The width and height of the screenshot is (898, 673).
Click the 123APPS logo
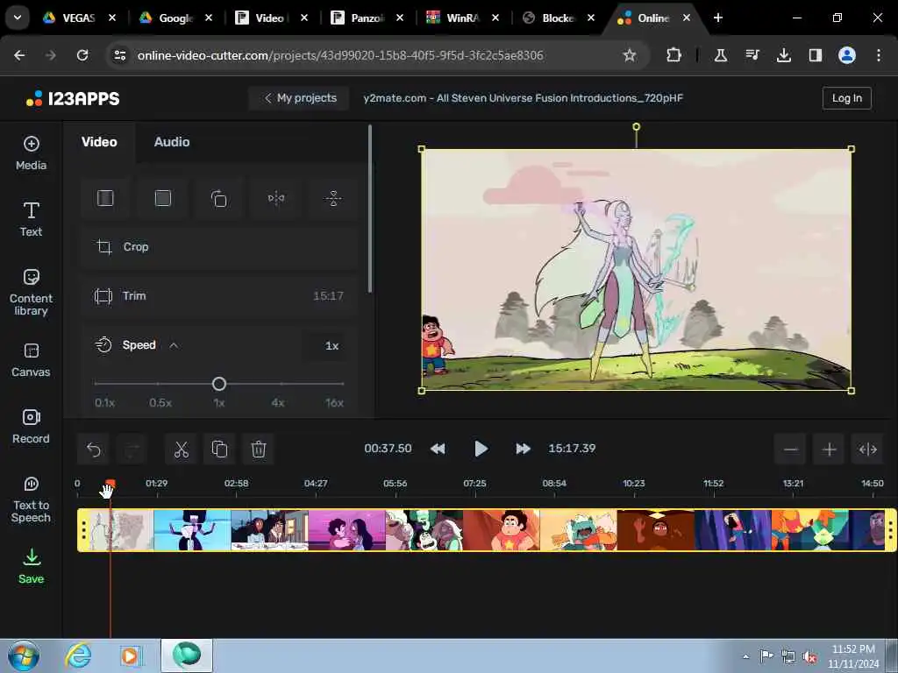pyautogui.click(x=73, y=98)
